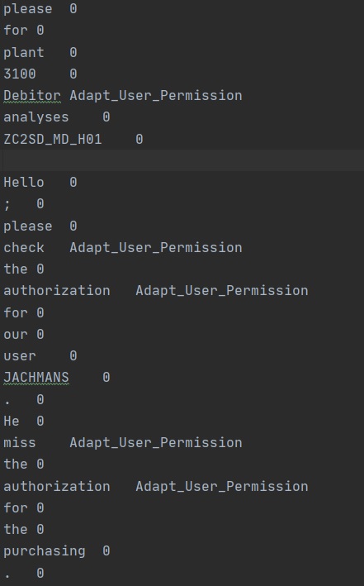Click the word user
The height and width of the screenshot is (586, 364).
[x=20, y=356]
